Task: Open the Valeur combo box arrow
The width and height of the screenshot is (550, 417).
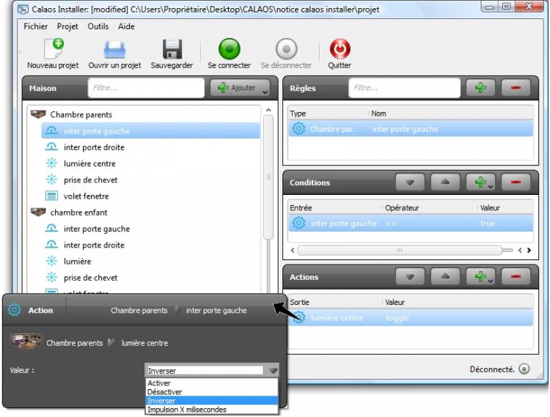Action: 273,370
